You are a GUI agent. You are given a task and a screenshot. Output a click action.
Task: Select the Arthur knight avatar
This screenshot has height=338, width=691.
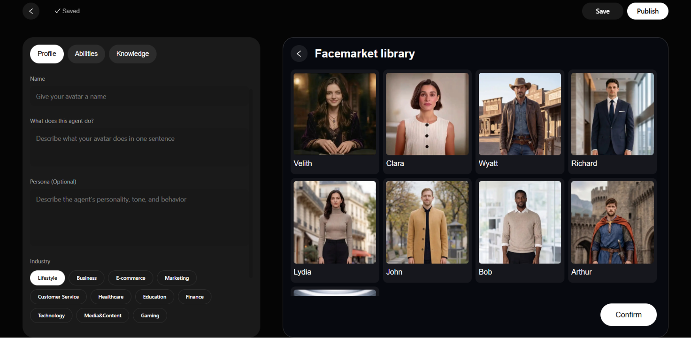612,223
